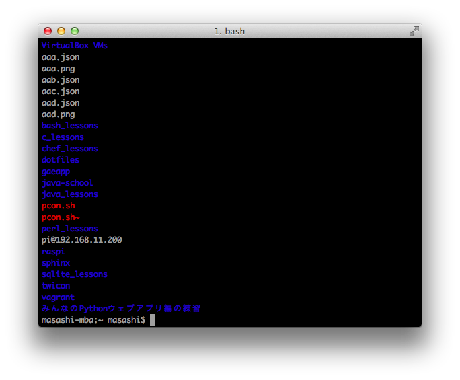
Task: Click the 'chef_lessons' directory name
Action: coord(70,149)
